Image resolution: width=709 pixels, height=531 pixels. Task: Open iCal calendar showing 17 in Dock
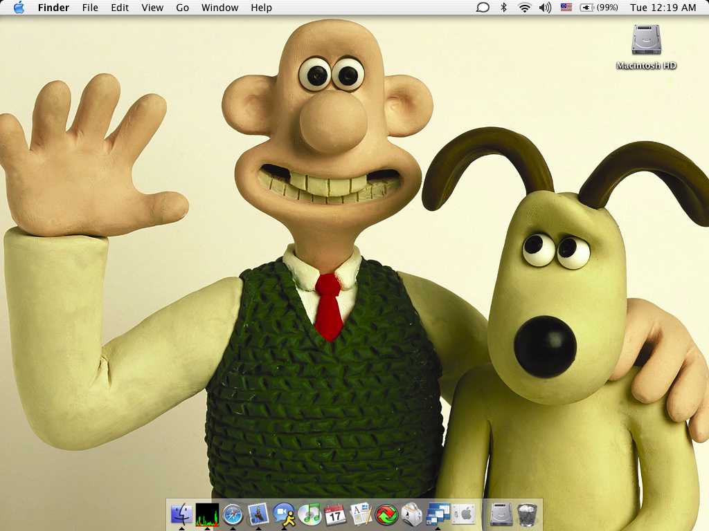[x=336, y=514]
